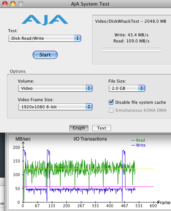This screenshot has width=171, height=211.
Task: Uncheck Disable file system cache
Action: (111, 102)
